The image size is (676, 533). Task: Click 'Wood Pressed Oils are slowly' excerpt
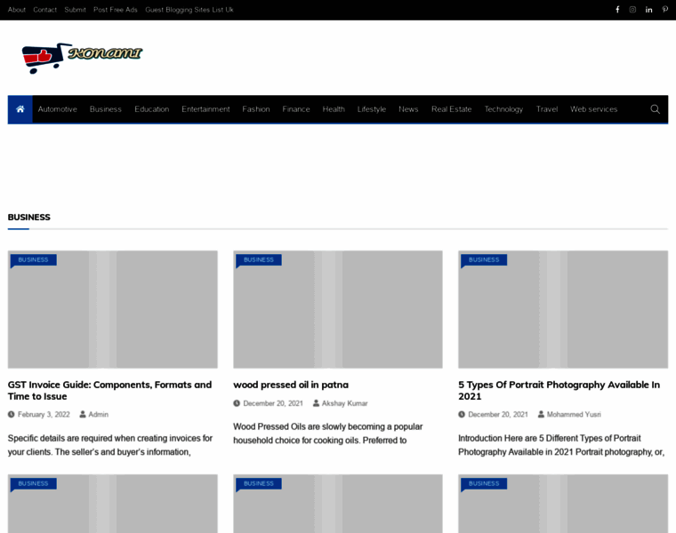327,434
